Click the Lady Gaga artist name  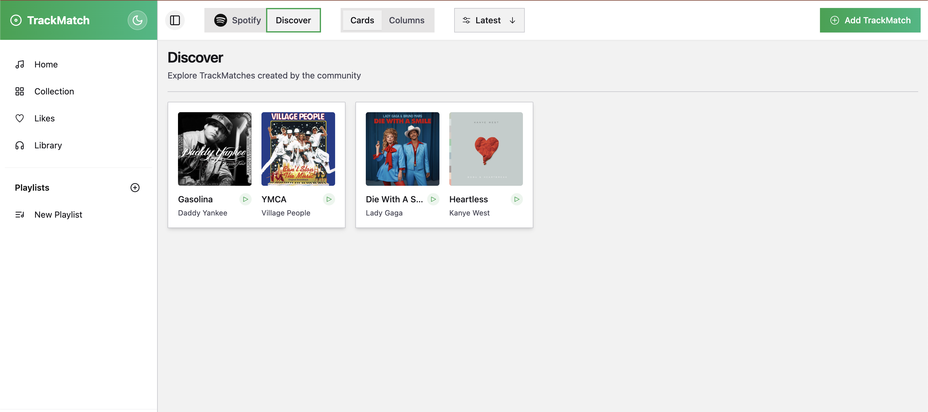pos(384,213)
